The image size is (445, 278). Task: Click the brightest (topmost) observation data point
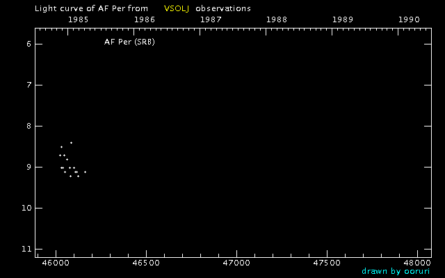coord(71,142)
